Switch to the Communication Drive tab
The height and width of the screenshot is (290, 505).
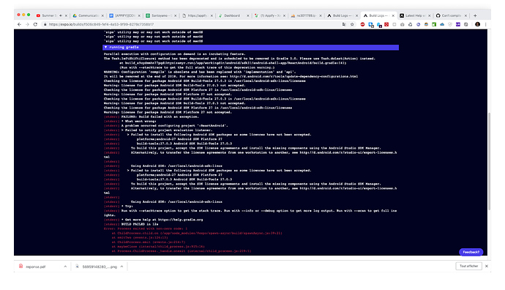88,15
